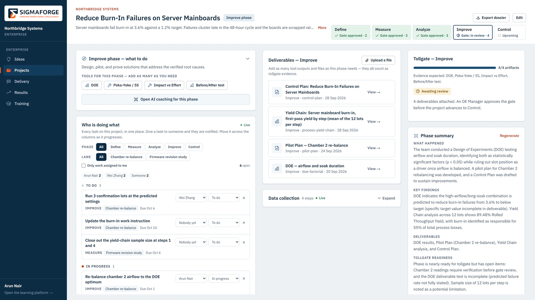Filter tasks by Analyze phase
The image size is (535, 300).
[x=154, y=147]
